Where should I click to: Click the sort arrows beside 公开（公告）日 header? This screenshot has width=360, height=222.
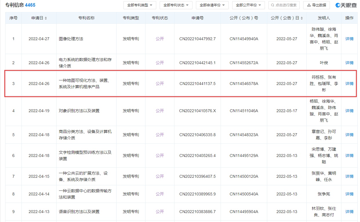pyautogui.click(x=302, y=18)
